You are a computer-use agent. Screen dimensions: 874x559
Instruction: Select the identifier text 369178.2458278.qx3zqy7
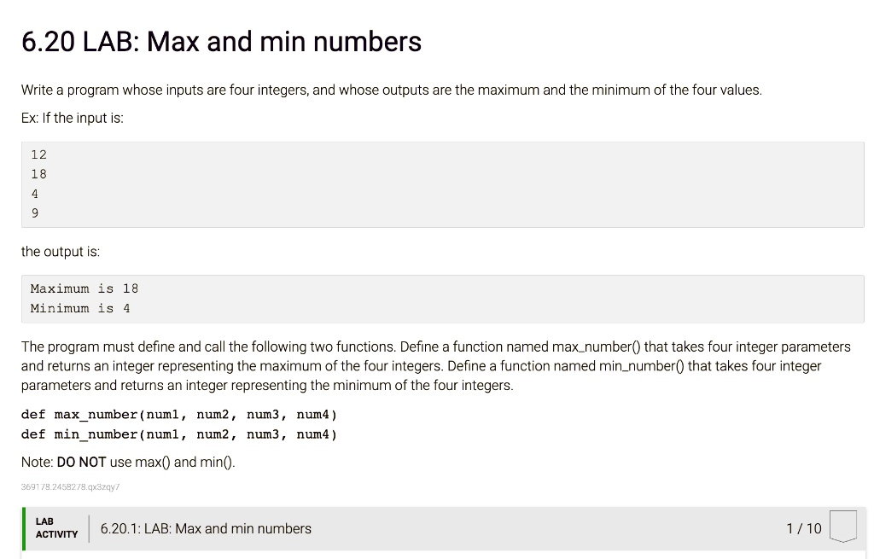(x=70, y=486)
